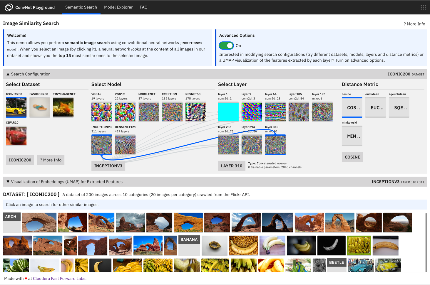Screen dimensions: 430x285
Task: Select the minkowski MIN distance metric
Action: (x=352, y=136)
